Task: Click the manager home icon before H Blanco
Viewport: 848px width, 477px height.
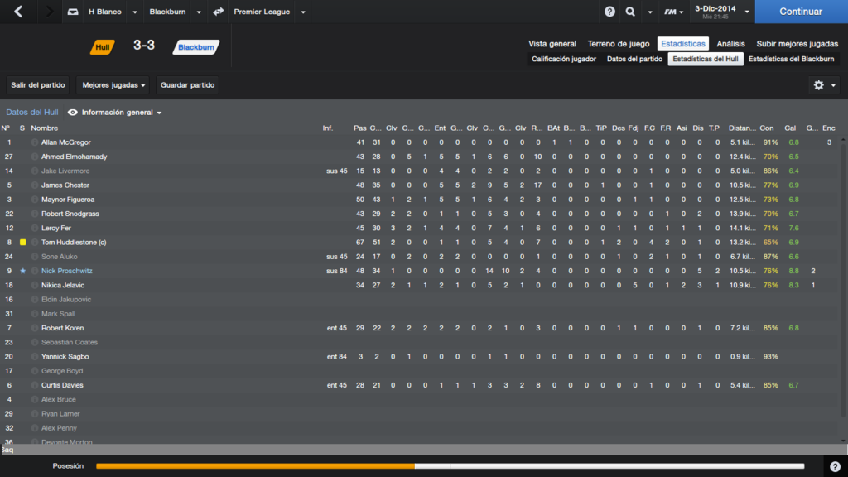Action: (73, 12)
